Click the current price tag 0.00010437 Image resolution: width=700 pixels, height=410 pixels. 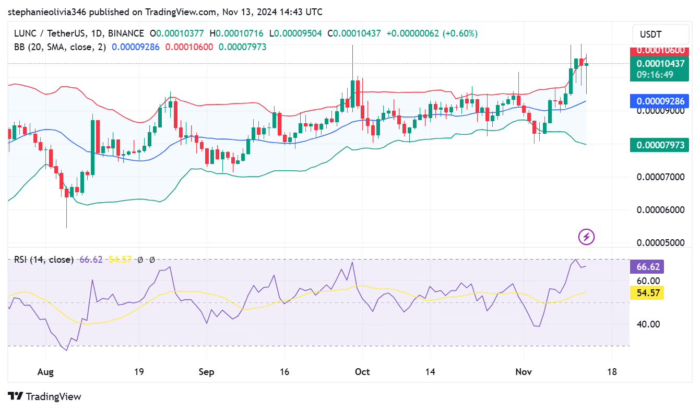[x=660, y=64]
